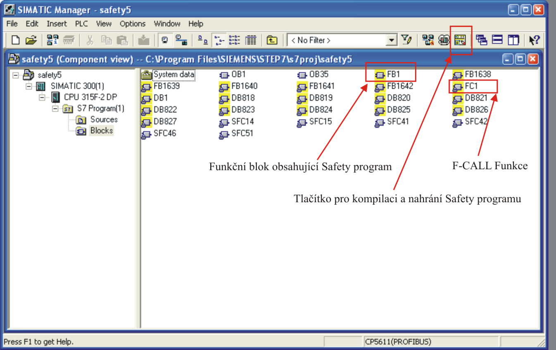The image size is (556, 350).
Task: Collapse the SIMATIC 300(1) tree node
Action: pos(29,86)
